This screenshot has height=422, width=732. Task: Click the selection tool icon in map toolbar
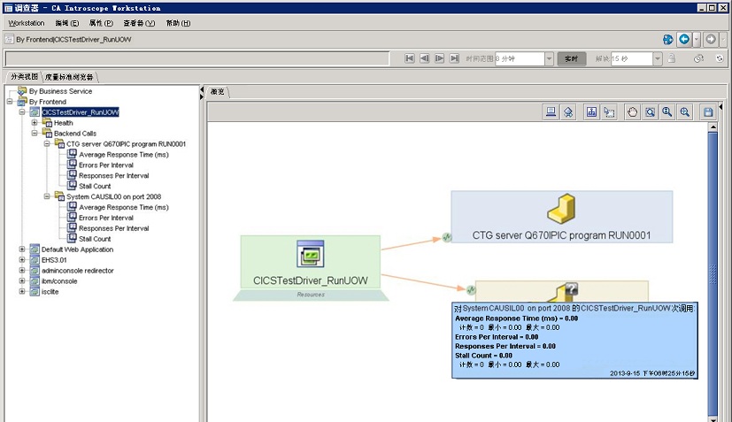click(x=609, y=112)
